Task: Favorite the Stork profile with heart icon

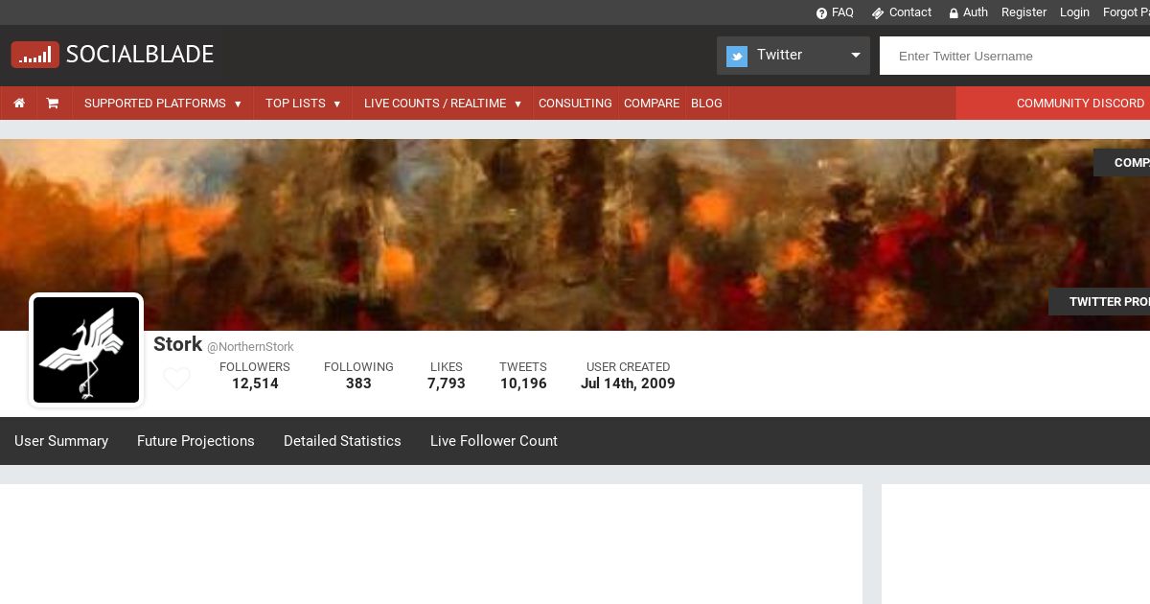Action: pos(176,379)
